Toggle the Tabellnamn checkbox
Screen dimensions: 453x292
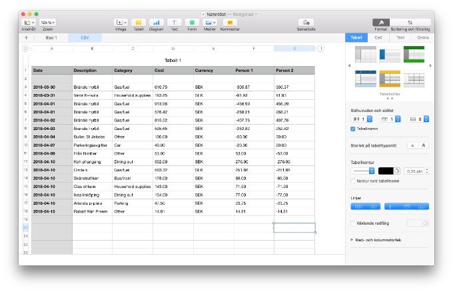(x=353, y=129)
